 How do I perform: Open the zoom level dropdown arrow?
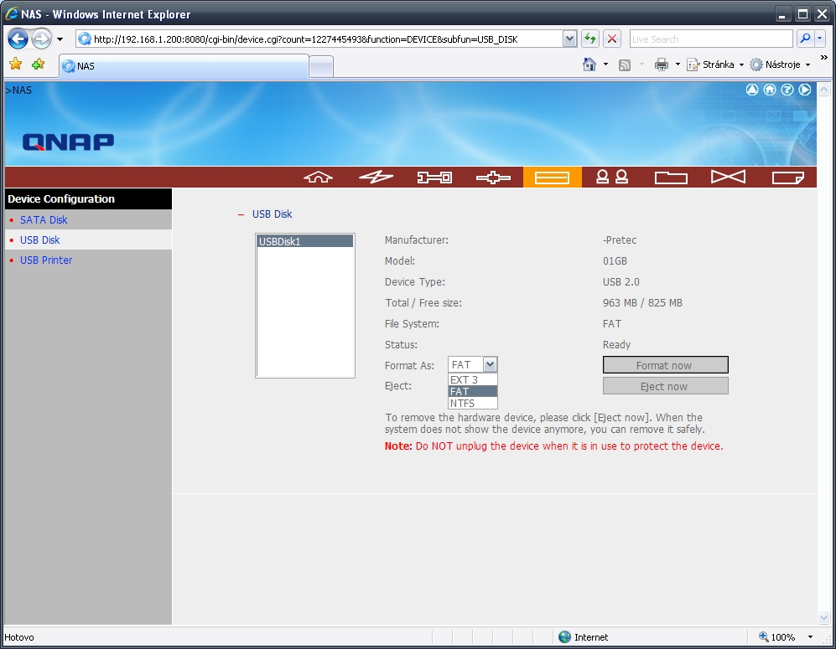(x=810, y=636)
